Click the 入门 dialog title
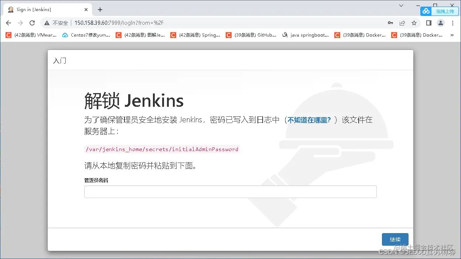This screenshot has height=259, width=461. click(59, 61)
